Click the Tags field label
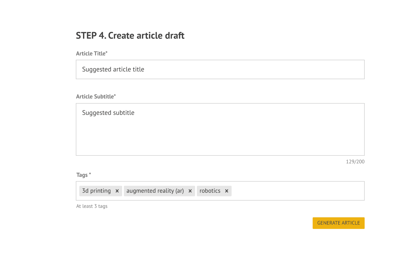The image size is (415, 259). (x=83, y=175)
